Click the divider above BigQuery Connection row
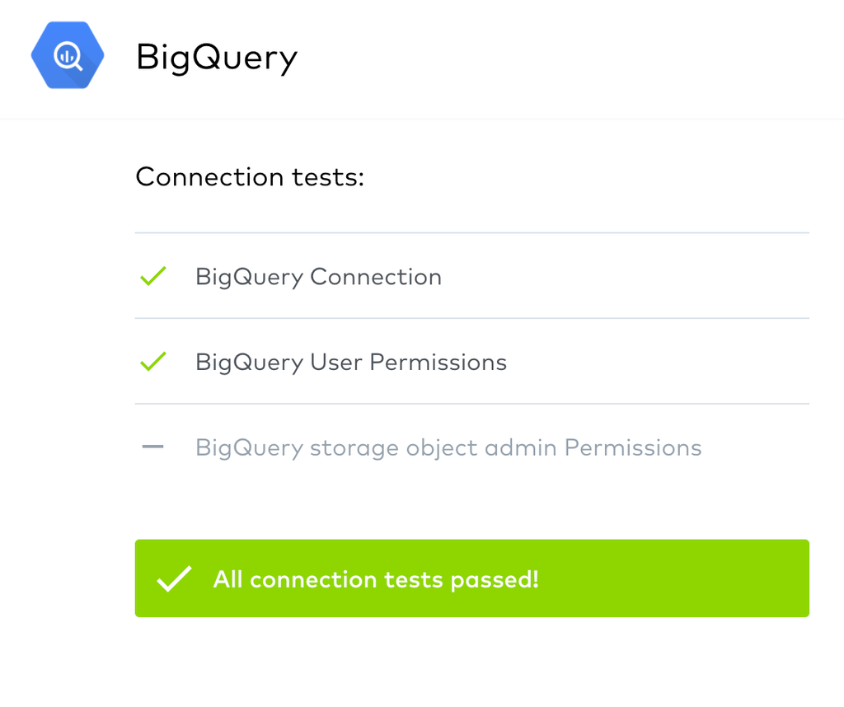 coord(472,233)
